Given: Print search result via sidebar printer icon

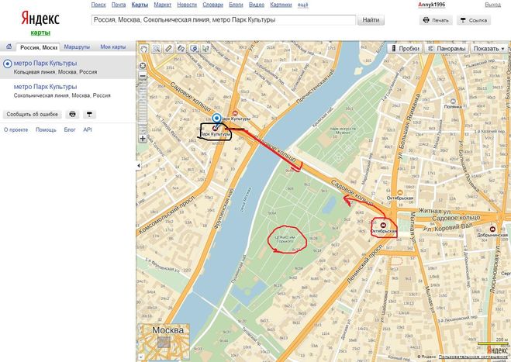Looking at the screenshot, I should (72, 115).
